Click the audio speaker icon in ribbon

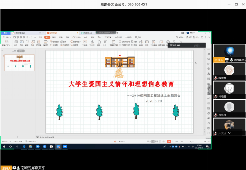141,42
